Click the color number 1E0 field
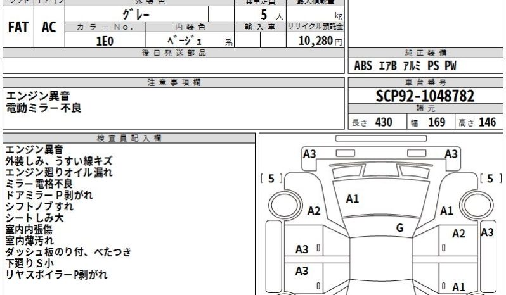The image size is (506, 295). pyautogui.click(x=105, y=40)
